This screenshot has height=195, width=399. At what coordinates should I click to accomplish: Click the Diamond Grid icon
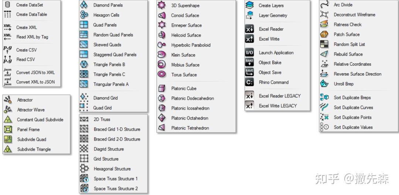[84, 98]
